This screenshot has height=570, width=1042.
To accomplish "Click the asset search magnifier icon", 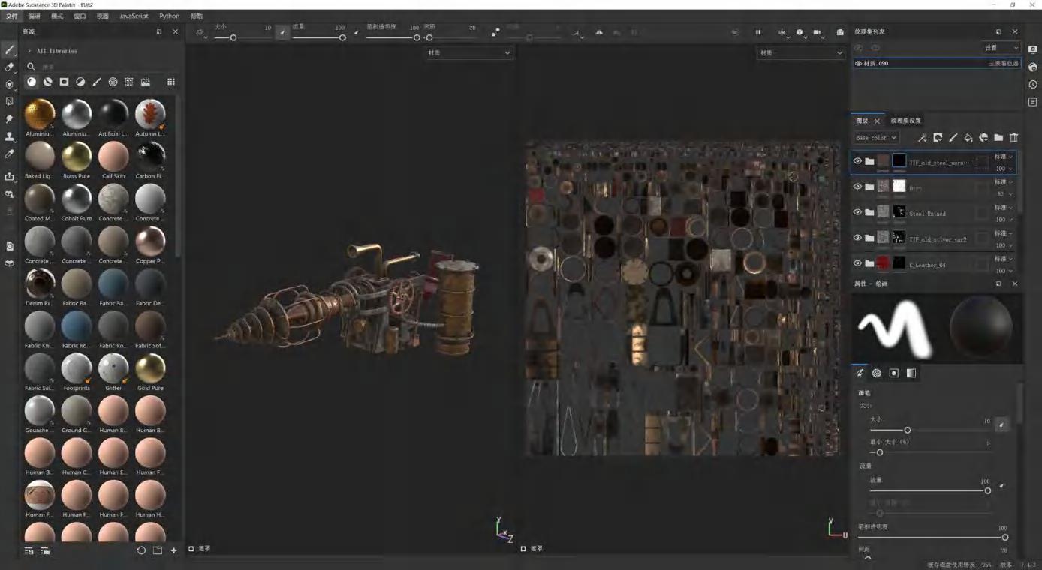I will coord(31,66).
